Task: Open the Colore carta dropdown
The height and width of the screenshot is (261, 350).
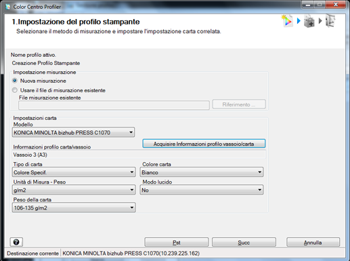Action: pyautogui.click(x=202, y=172)
